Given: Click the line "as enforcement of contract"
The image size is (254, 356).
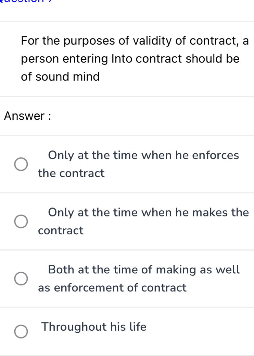Looking at the screenshot, I should (112, 288).
